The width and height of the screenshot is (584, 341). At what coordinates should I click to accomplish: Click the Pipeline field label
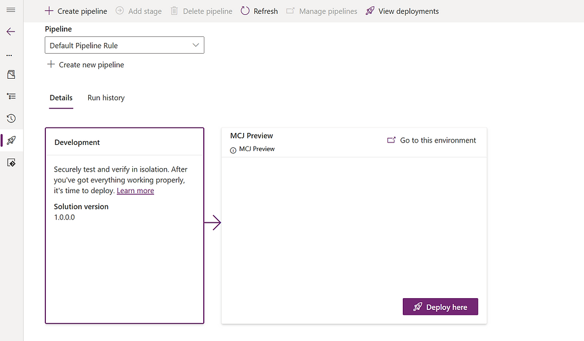58,29
